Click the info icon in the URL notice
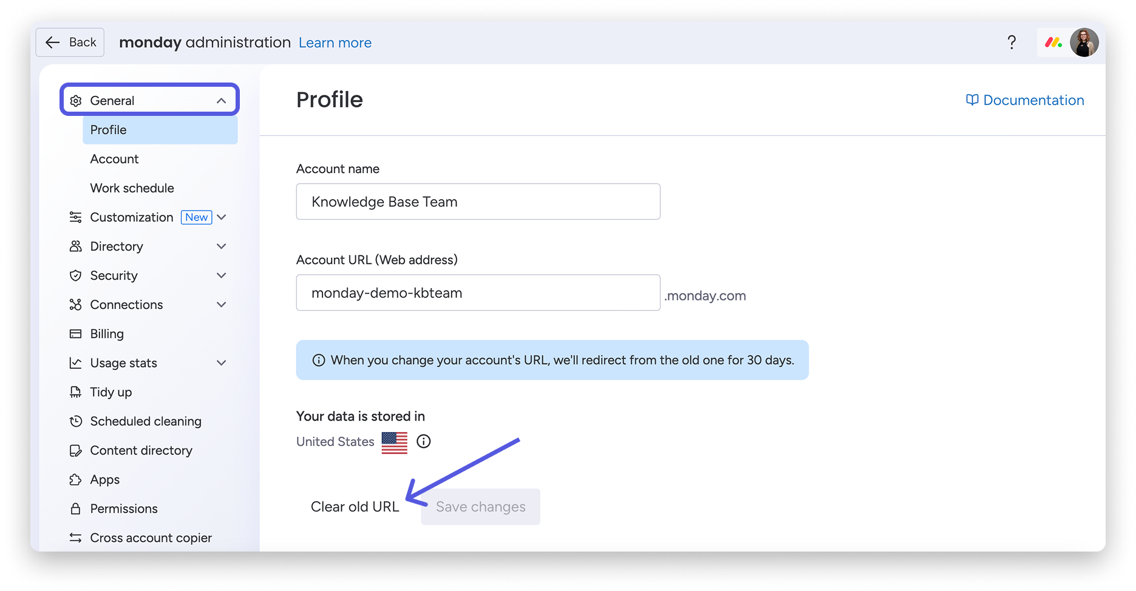 (319, 360)
